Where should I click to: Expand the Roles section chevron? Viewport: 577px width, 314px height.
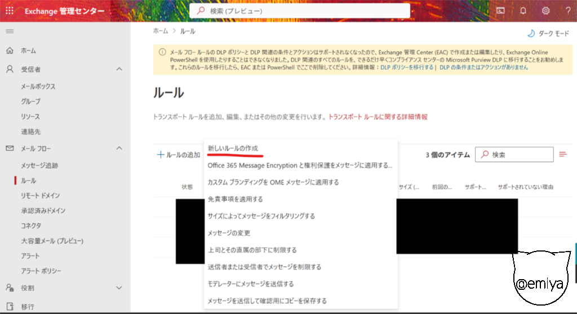[x=119, y=288]
